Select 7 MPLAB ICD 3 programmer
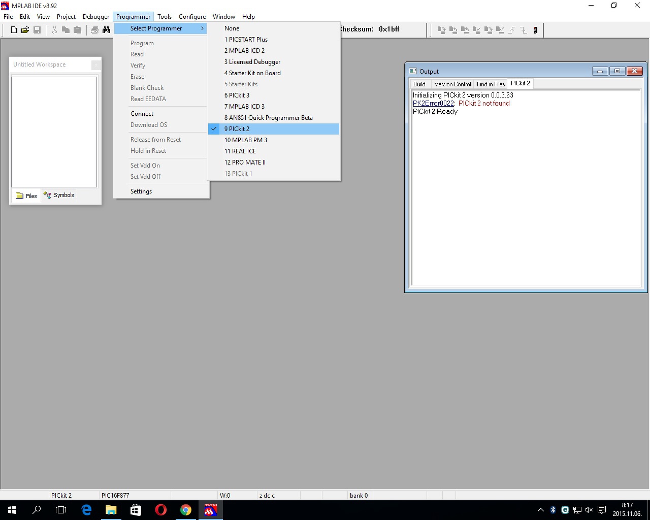 tap(274, 107)
